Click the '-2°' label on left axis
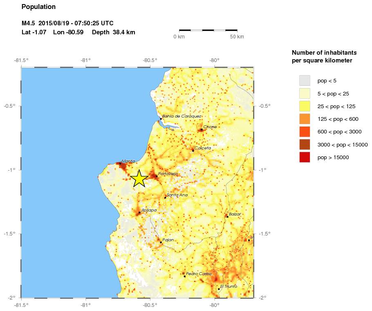 [11, 298]
